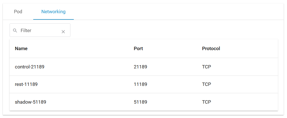Select the rest-11189 row name

(x=26, y=84)
